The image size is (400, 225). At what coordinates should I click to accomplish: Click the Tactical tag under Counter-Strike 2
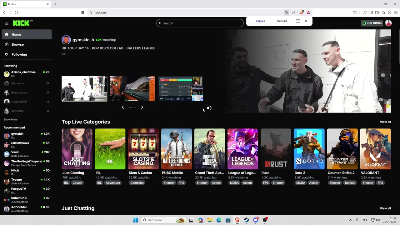click(350, 183)
